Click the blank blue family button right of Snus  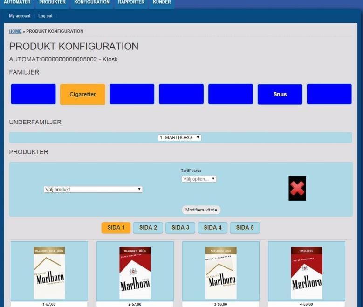pyautogui.click(x=329, y=94)
